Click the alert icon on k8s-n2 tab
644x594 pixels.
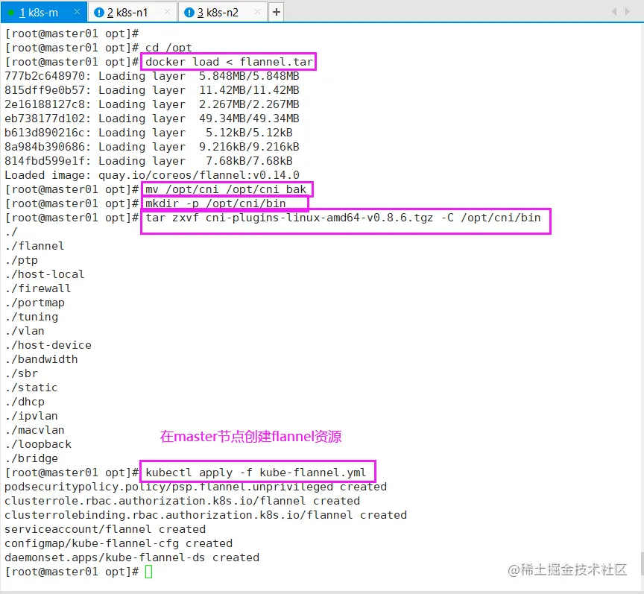coord(189,13)
